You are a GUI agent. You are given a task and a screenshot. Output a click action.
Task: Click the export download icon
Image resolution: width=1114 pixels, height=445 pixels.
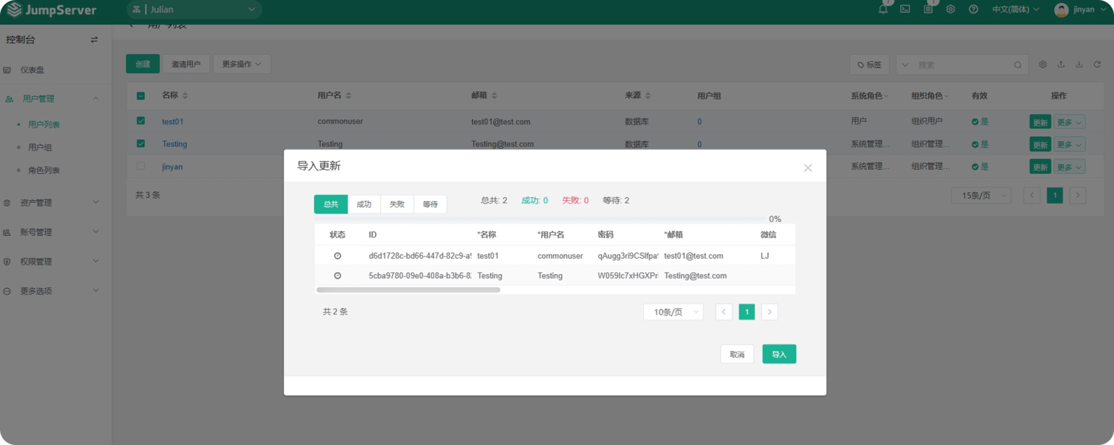pyautogui.click(x=1079, y=65)
